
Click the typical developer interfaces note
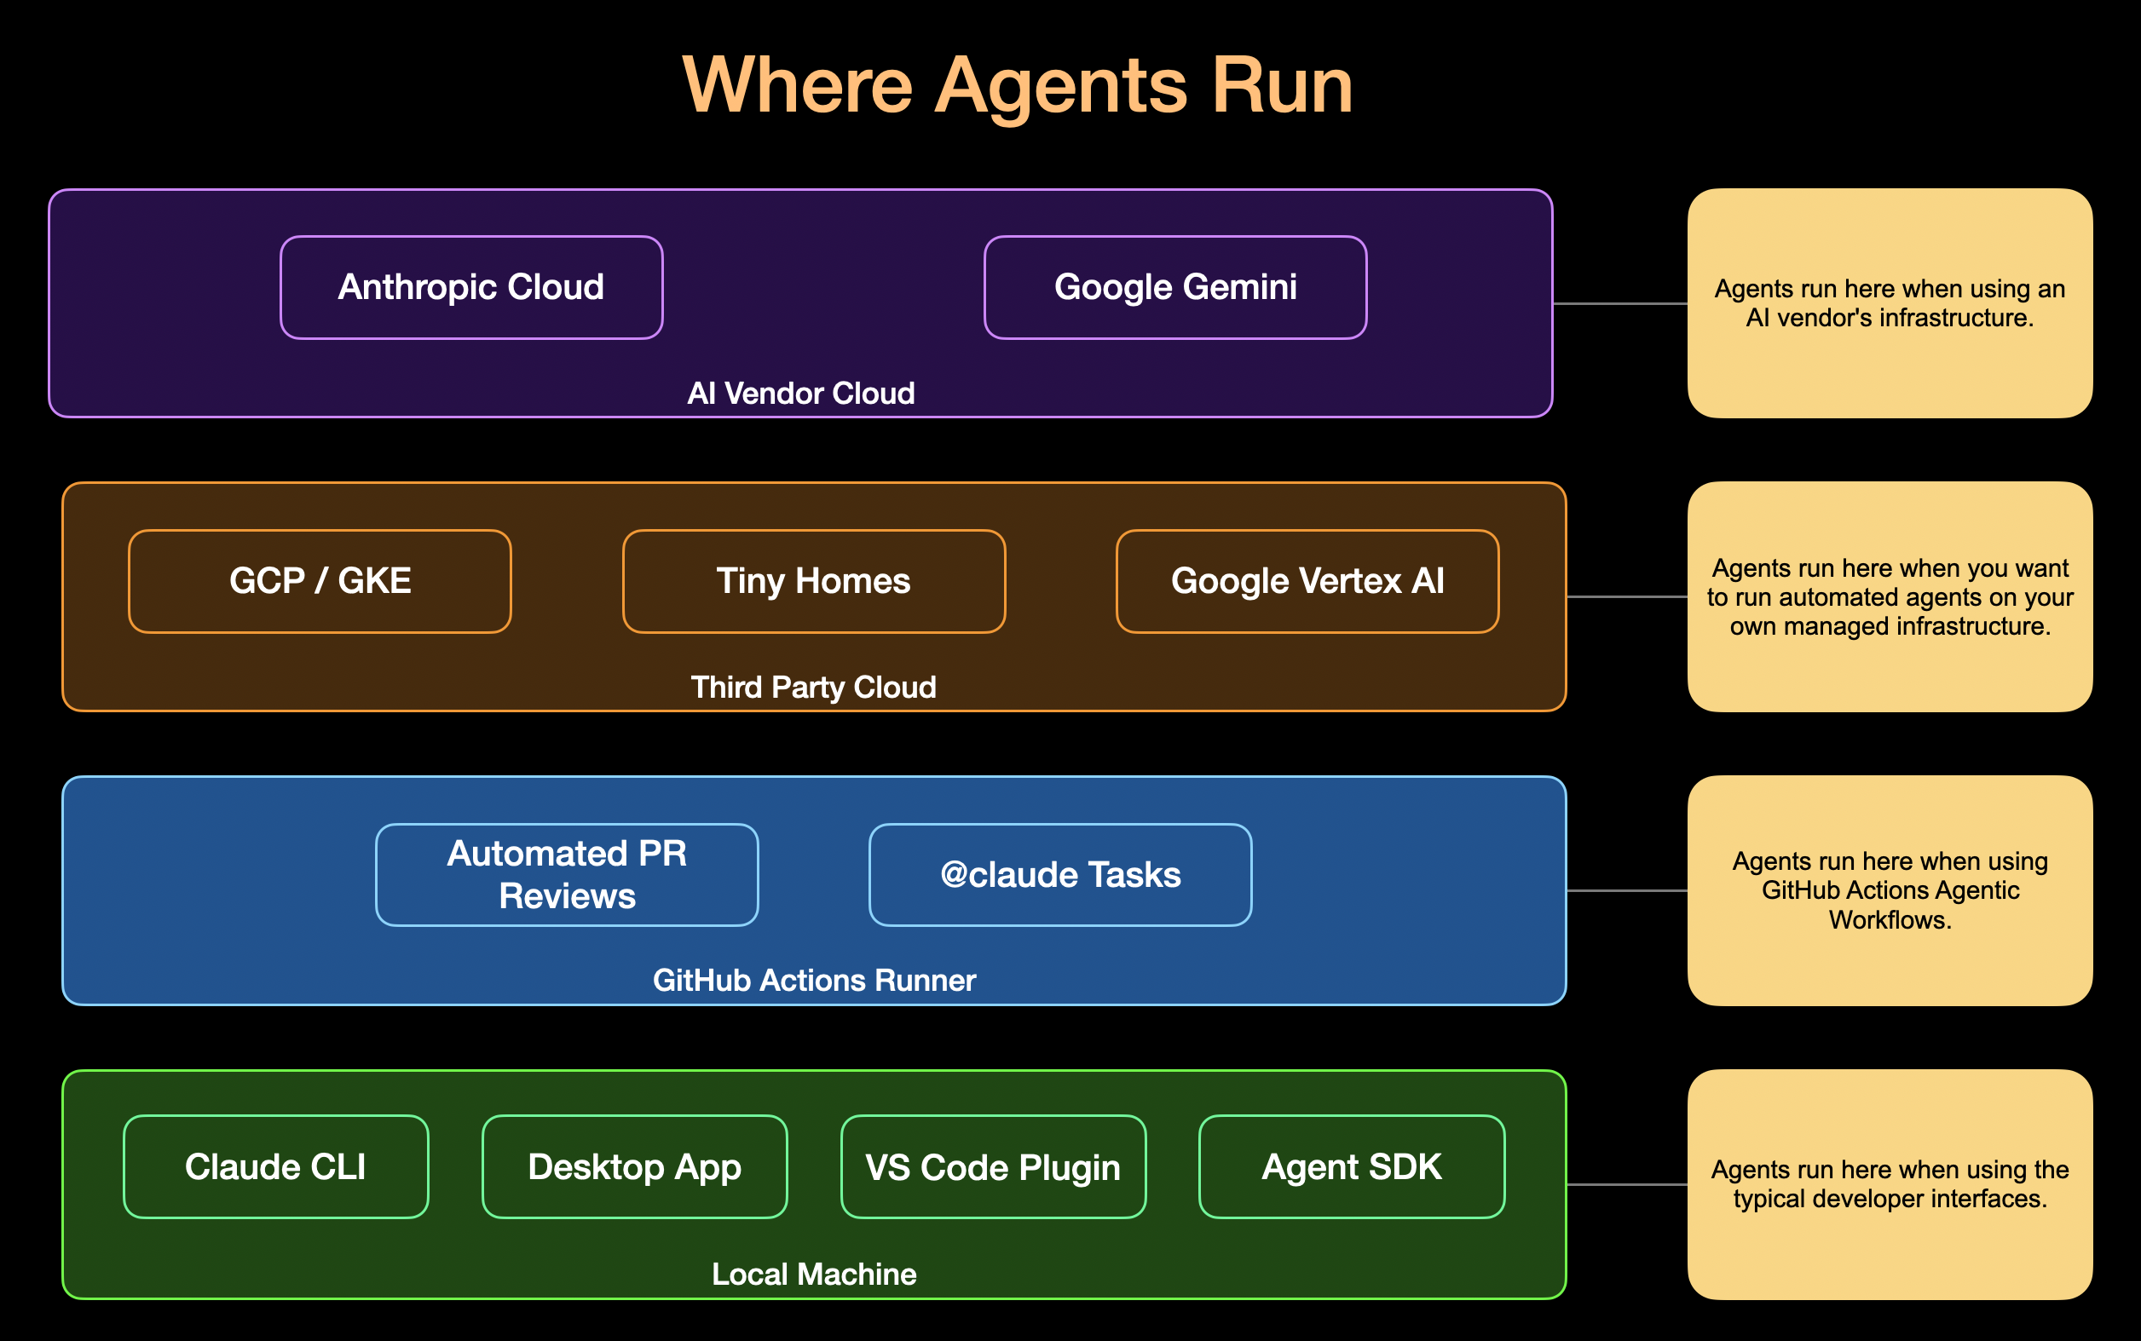pyautogui.click(x=1890, y=1184)
